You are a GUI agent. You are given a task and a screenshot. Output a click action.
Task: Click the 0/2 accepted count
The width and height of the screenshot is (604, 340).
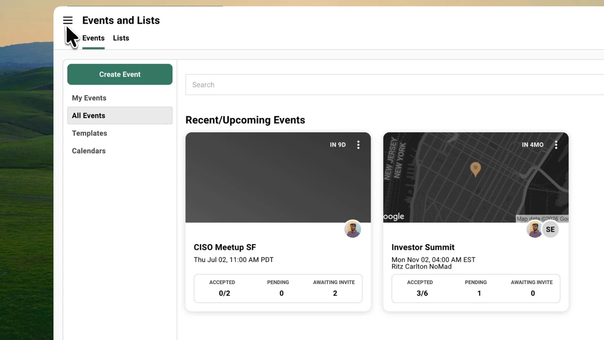pyautogui.click(x=225, y=293)
